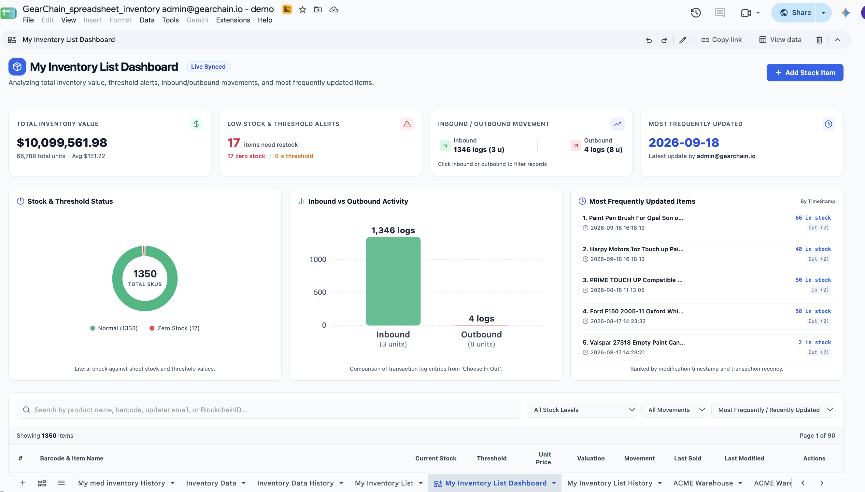Open Paint Pen Brush For Opel item

click(706, 223)
